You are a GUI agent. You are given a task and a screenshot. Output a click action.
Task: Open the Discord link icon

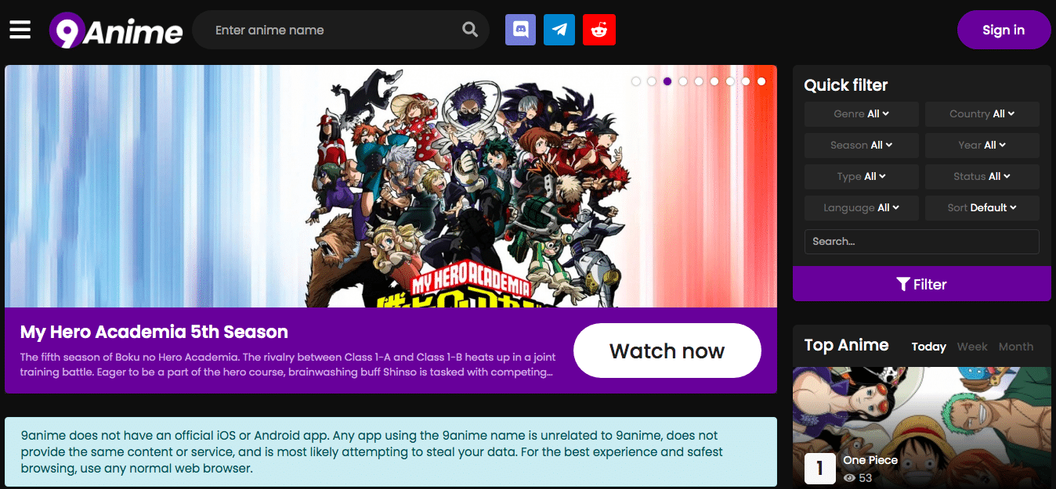(x=521, y=30)
